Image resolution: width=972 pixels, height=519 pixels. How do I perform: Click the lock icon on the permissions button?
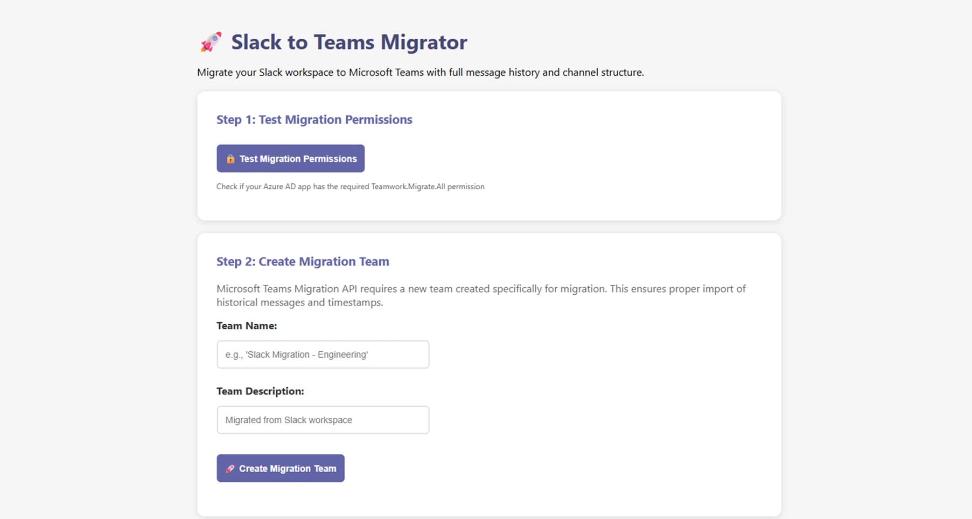[230, 159]
